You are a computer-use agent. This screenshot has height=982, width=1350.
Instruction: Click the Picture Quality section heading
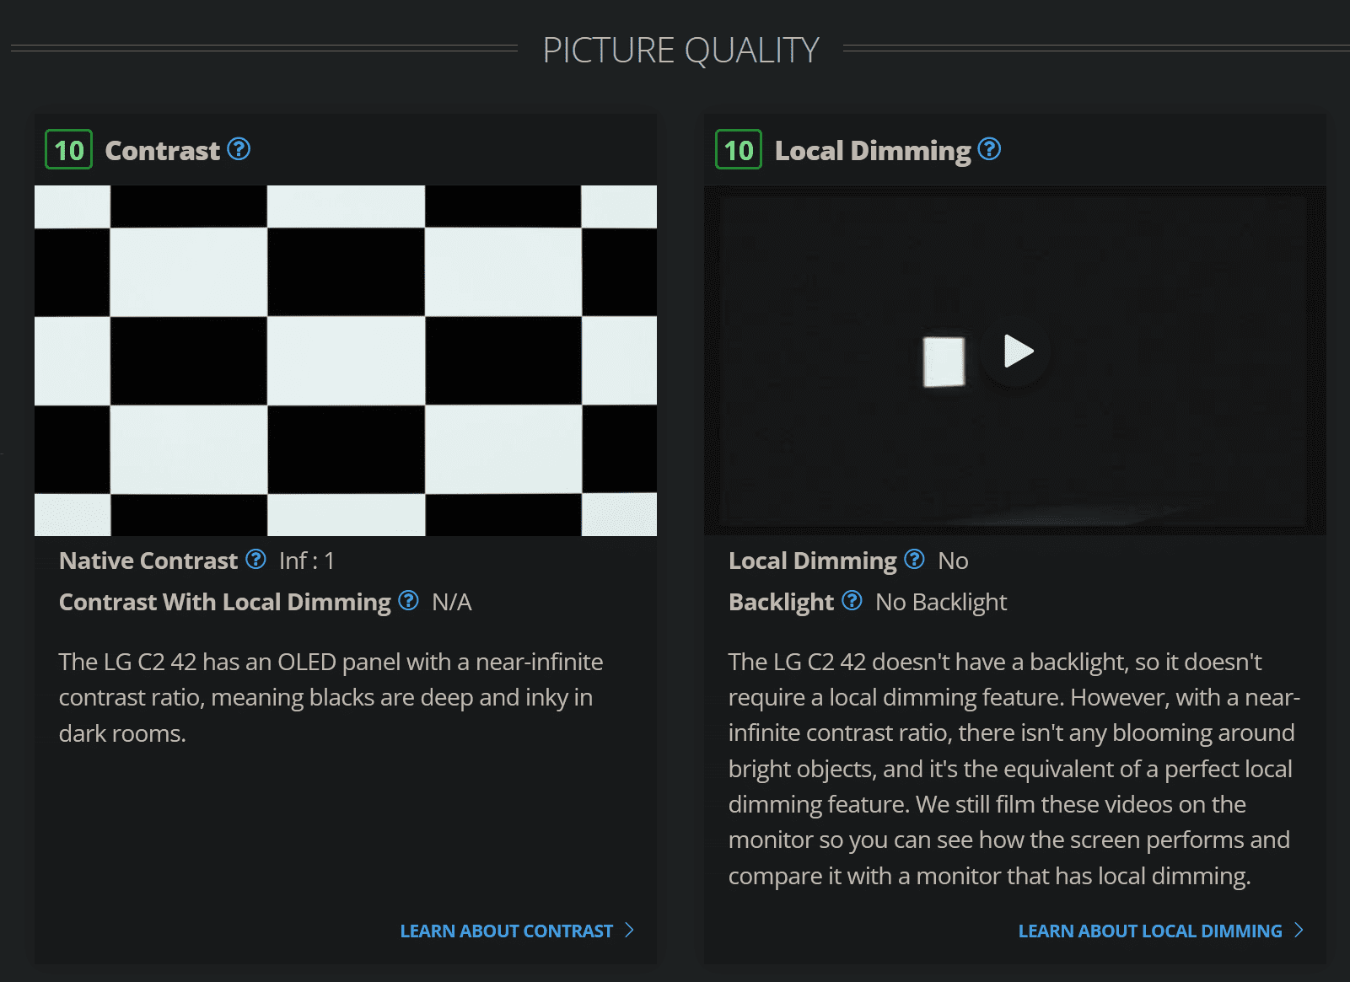(680, 50)
